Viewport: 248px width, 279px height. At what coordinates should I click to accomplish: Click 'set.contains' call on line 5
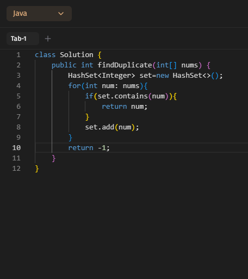point(122,96)
